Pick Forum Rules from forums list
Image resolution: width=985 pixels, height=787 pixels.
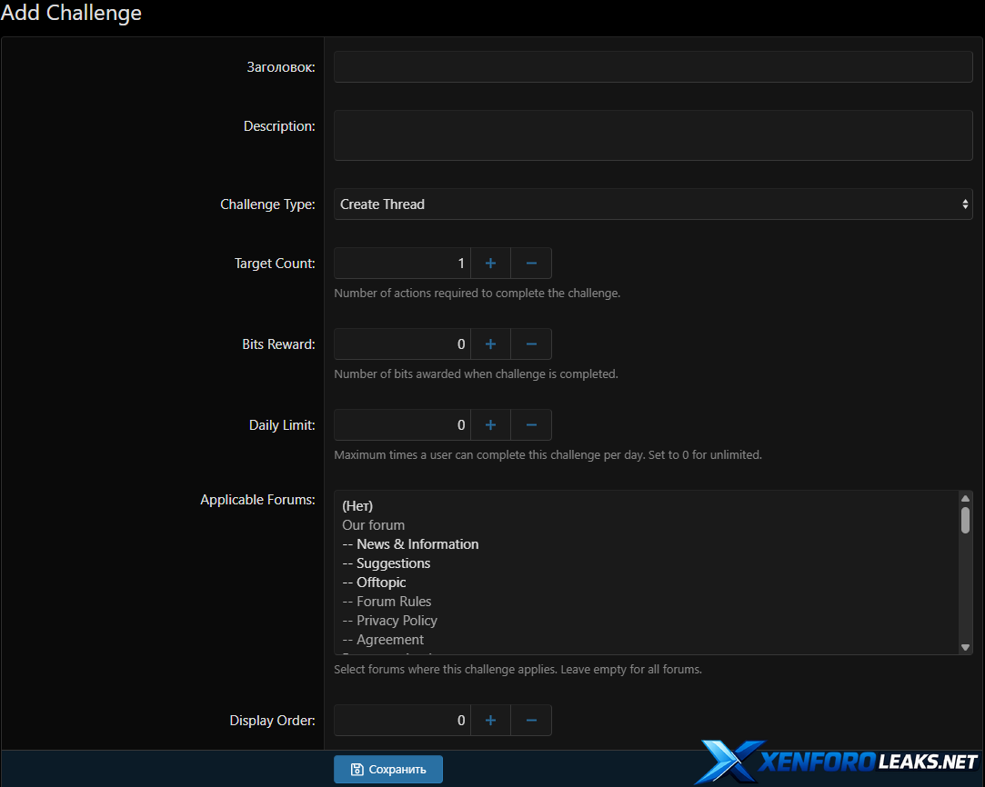(394, 602)
